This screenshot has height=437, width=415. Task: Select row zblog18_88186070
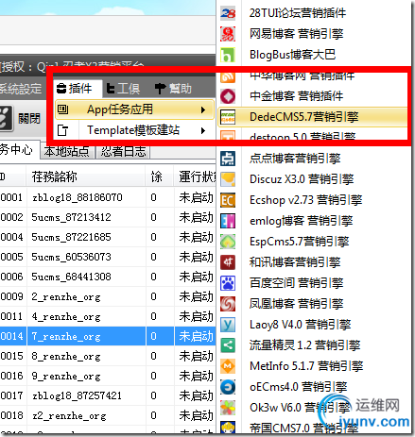click(108, 197)
